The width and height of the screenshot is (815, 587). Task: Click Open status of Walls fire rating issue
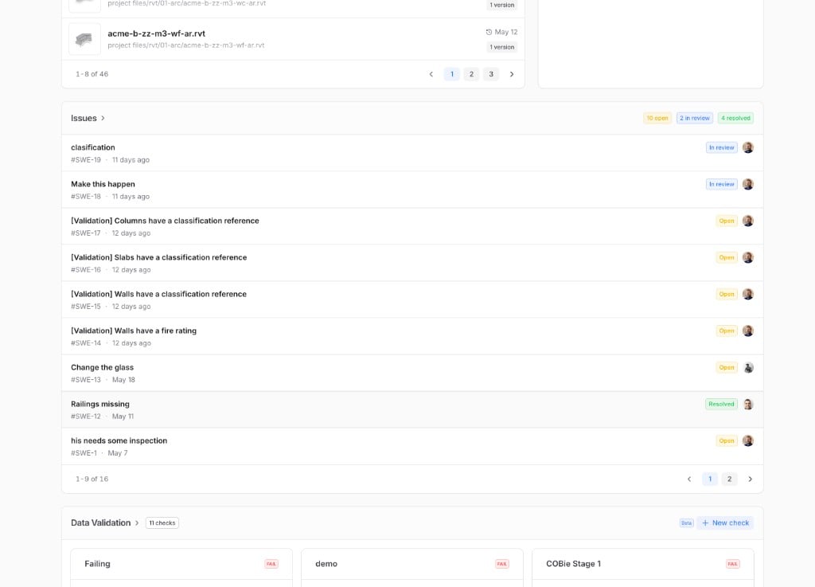pyautogui.click(x=727, y=331)
